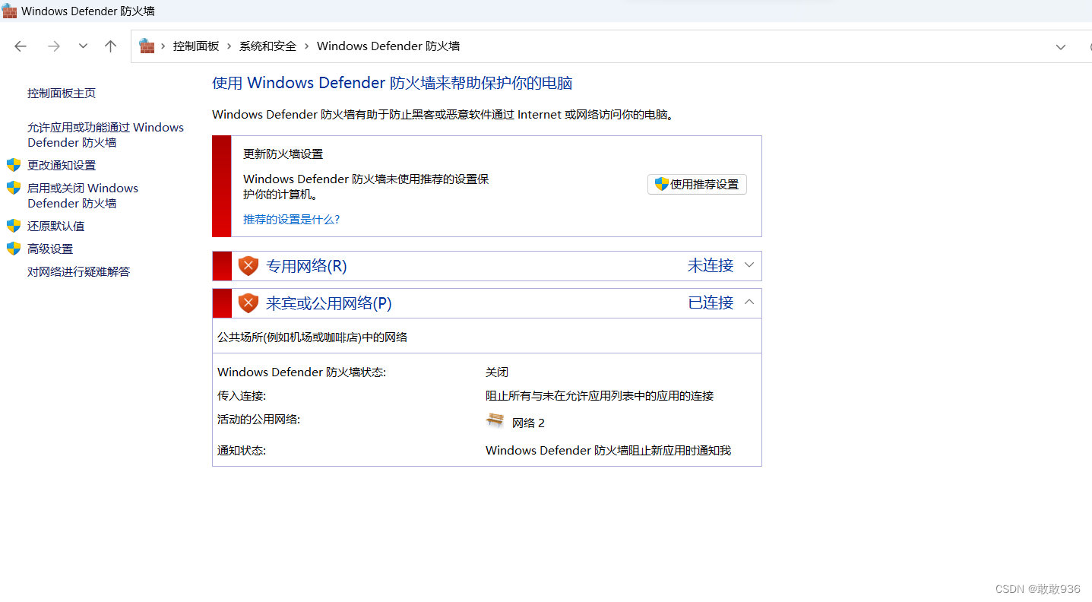Open 控制面板主页 link
1092x602 pixels.
pyautogui.click(x=62, y=93)
